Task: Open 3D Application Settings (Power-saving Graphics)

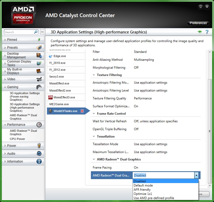Action: coord(25,97)
